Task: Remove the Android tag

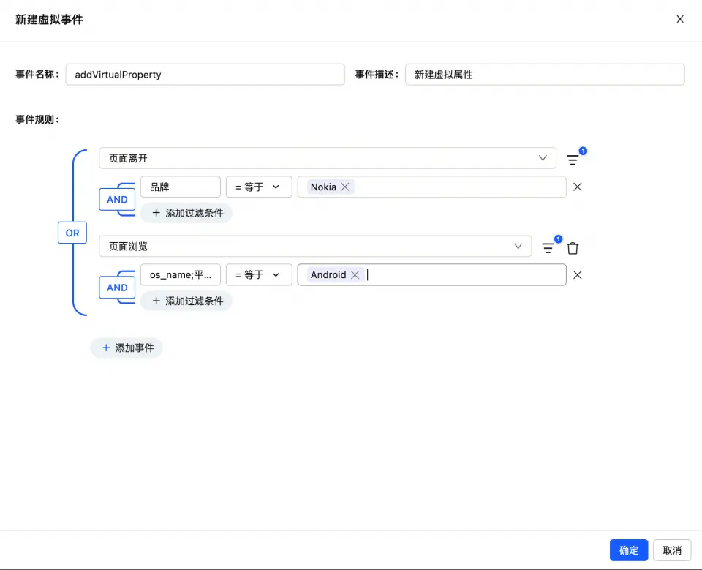Action: click(x=355, y=275)
